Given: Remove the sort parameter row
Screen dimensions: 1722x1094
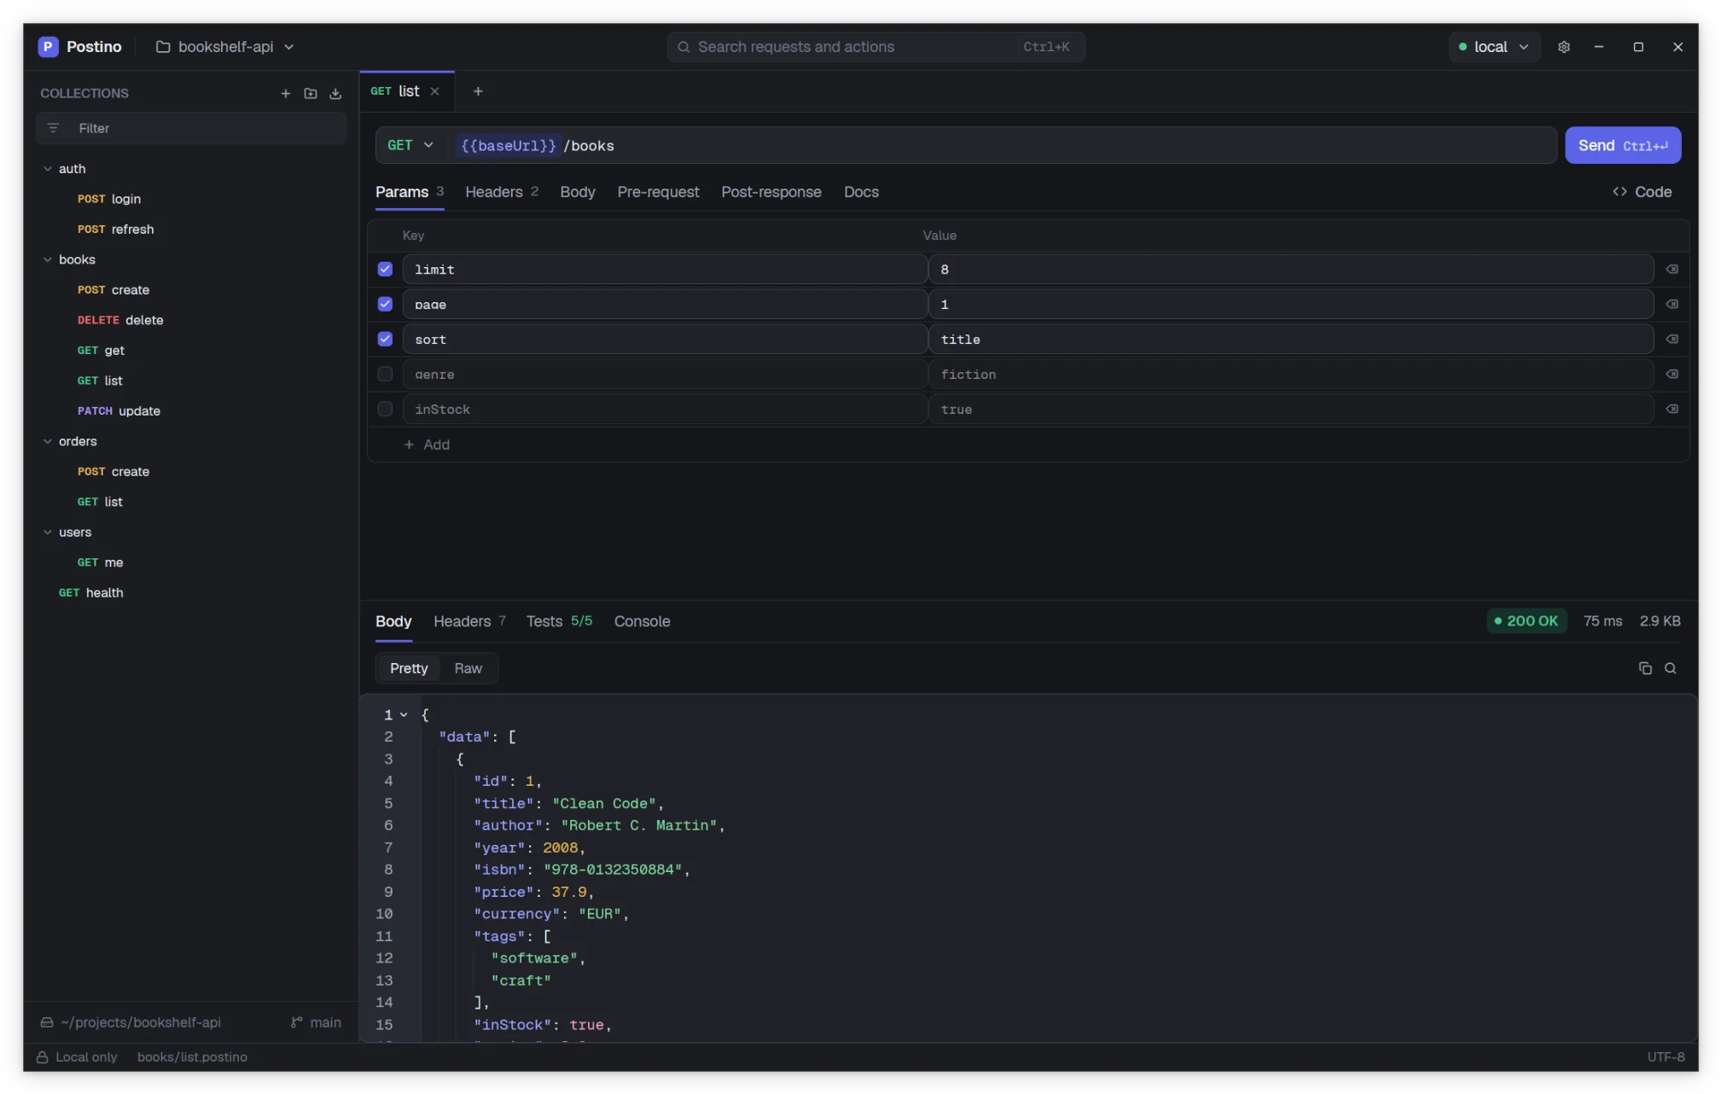Looking at the screenshot, I should 1672,339.
